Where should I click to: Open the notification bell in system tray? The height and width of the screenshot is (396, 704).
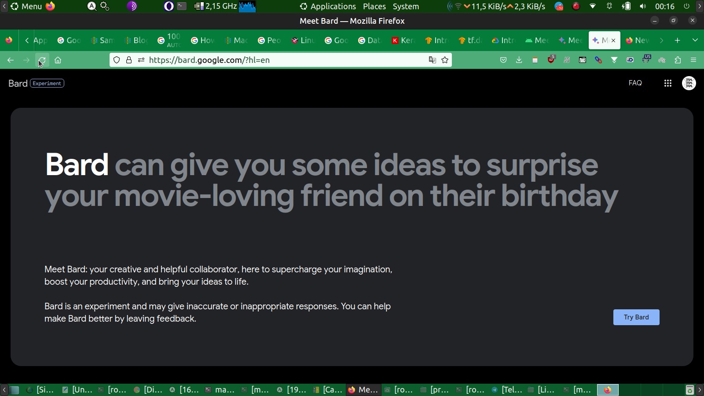click(x=609, y=7)
